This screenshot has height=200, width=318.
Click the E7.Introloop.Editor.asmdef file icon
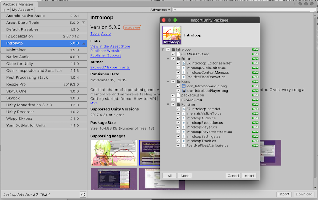pyautogui.click(x=184, y=63)
